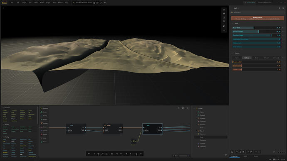Click the small arrow beside Road Width slider
287x161 pixels.
tap(282, 28)
